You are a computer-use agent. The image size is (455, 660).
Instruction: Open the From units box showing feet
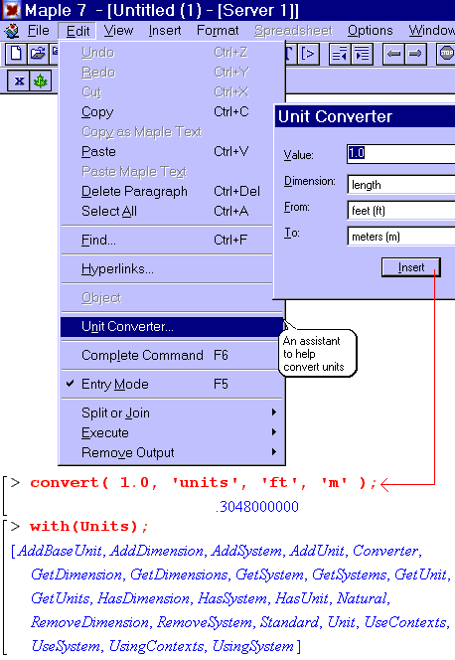click(x=401, y=211)
